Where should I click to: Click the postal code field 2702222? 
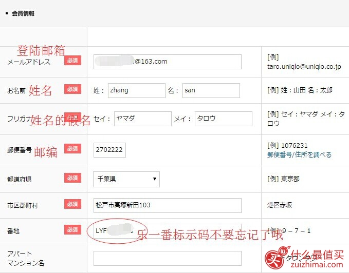click(109, 150)
